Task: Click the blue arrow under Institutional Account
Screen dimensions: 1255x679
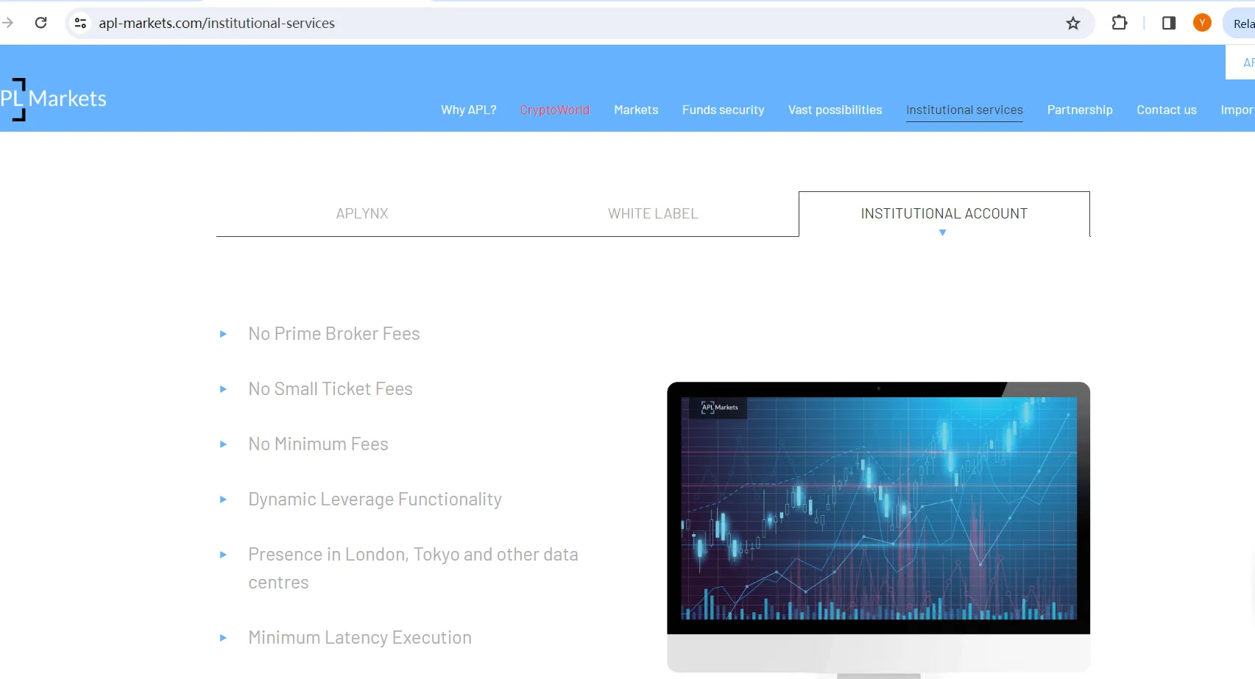Action: [943, 232]
